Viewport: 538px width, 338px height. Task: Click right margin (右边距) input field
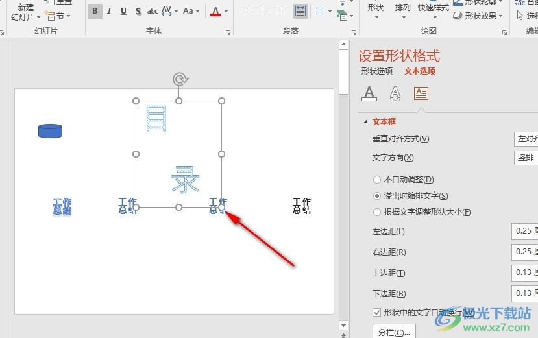(x=524, y=252)
